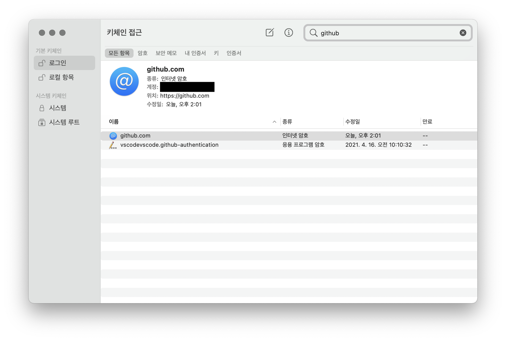Switch to the 모든 항목 tab
Image resolution: width=506 pixels, height=341 pixels.
tap(119, 53)
